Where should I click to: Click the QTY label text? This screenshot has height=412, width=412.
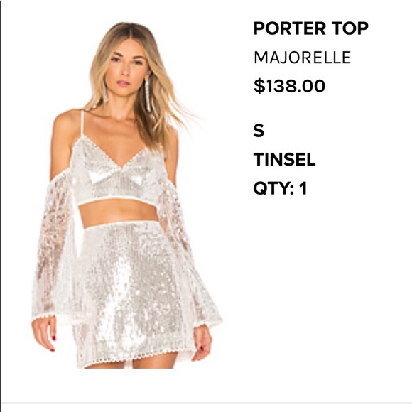271,188
